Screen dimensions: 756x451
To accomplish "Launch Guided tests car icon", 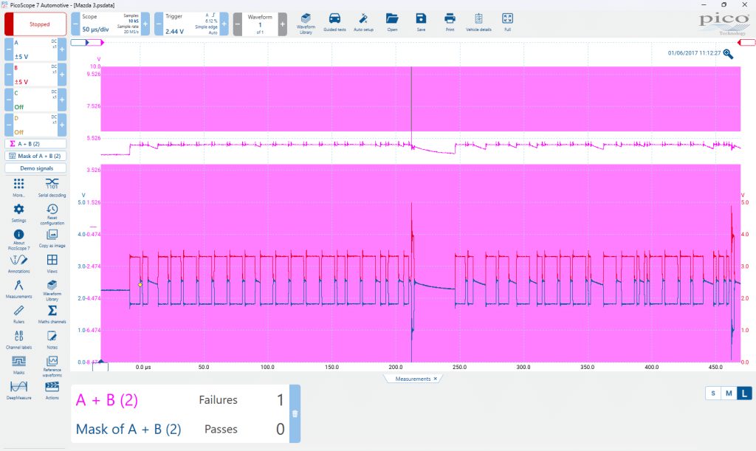I will tap(334, 22).
